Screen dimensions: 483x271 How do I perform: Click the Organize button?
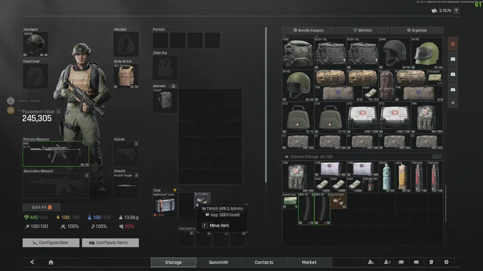417,30
